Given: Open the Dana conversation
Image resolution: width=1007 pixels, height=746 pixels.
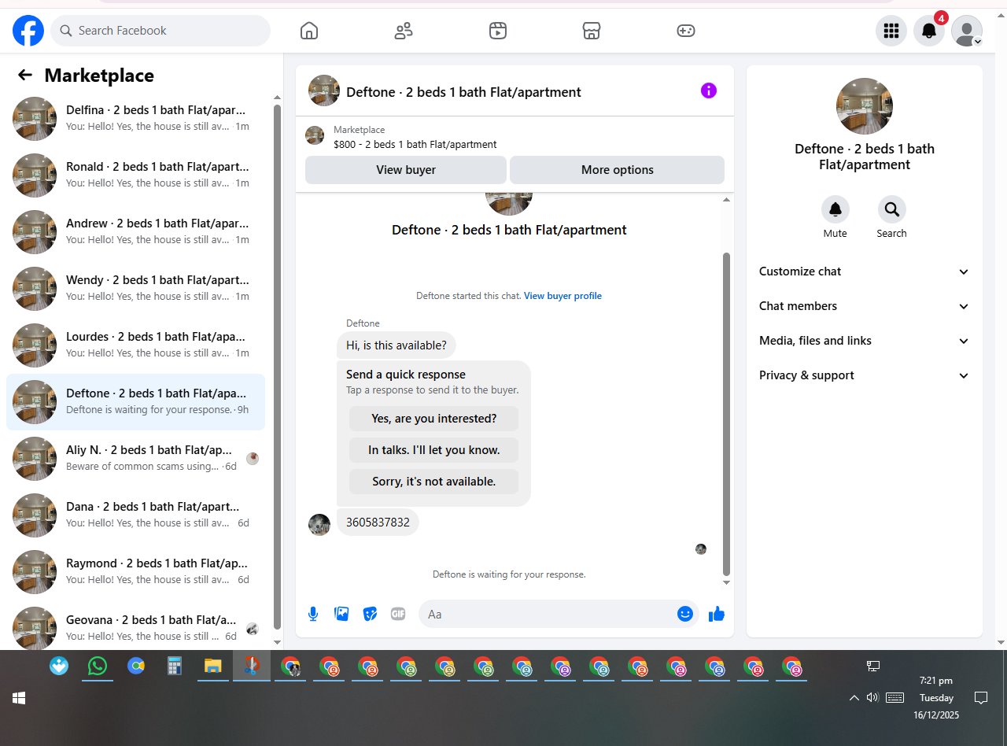Looking at the screenshot, I should (135, 515).
